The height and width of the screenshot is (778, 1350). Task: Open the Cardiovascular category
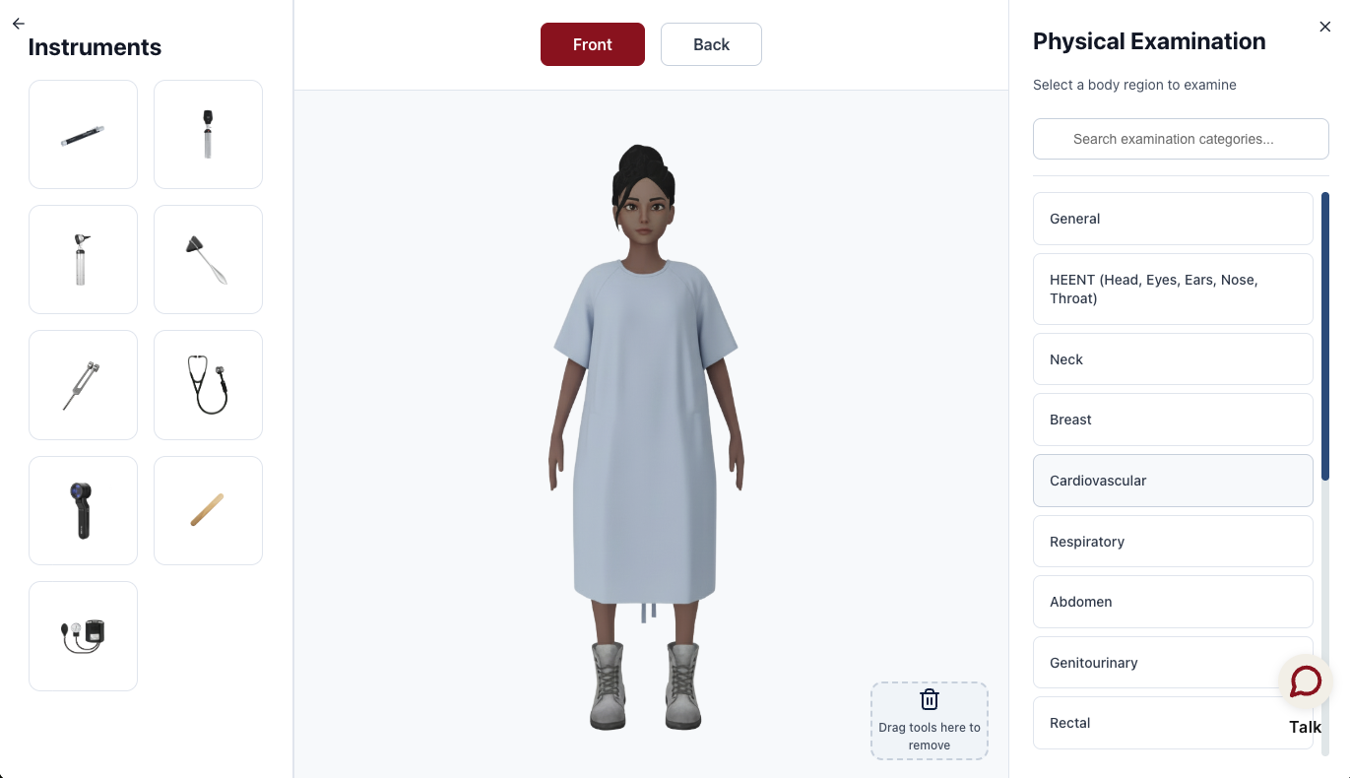1173,481
